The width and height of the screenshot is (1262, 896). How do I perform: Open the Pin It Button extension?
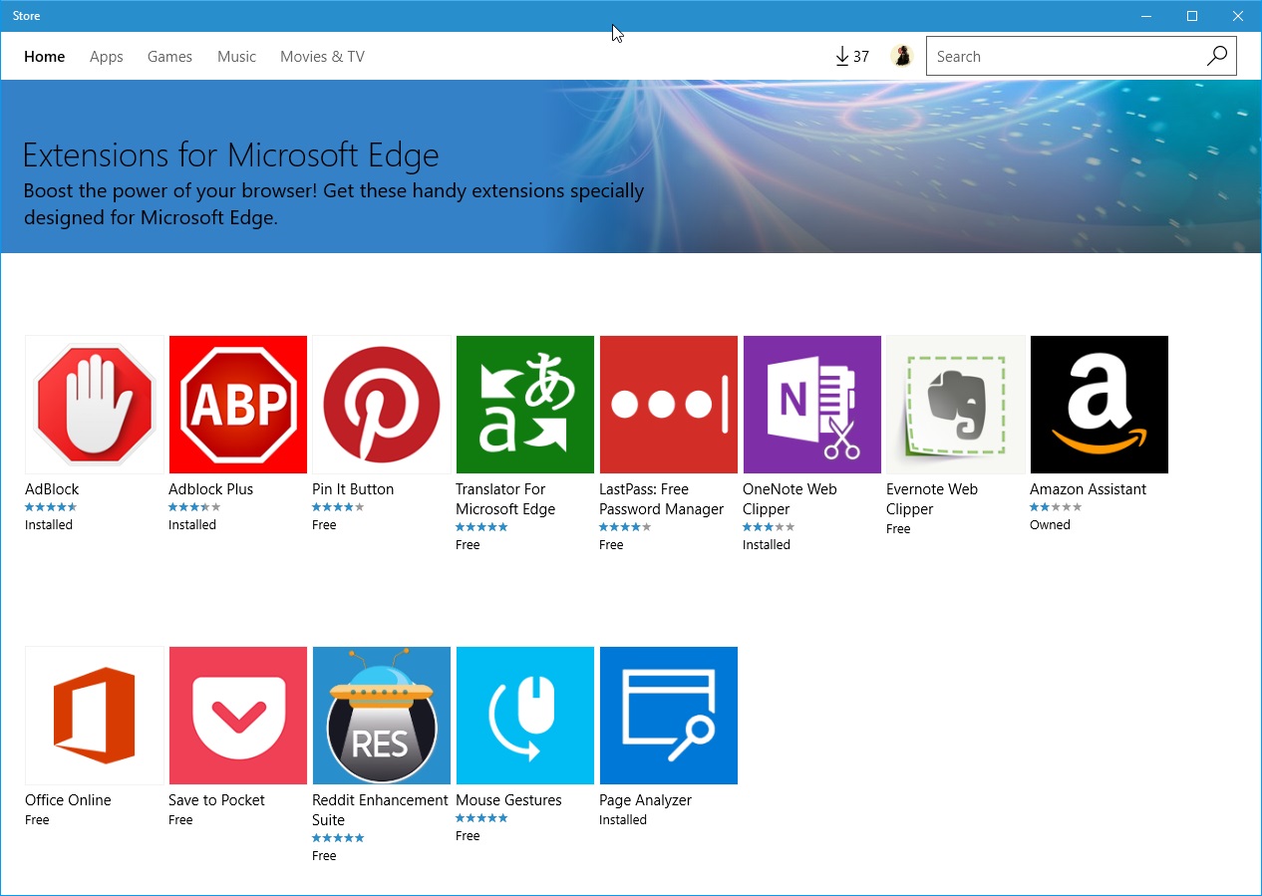(x=381, y=405)
